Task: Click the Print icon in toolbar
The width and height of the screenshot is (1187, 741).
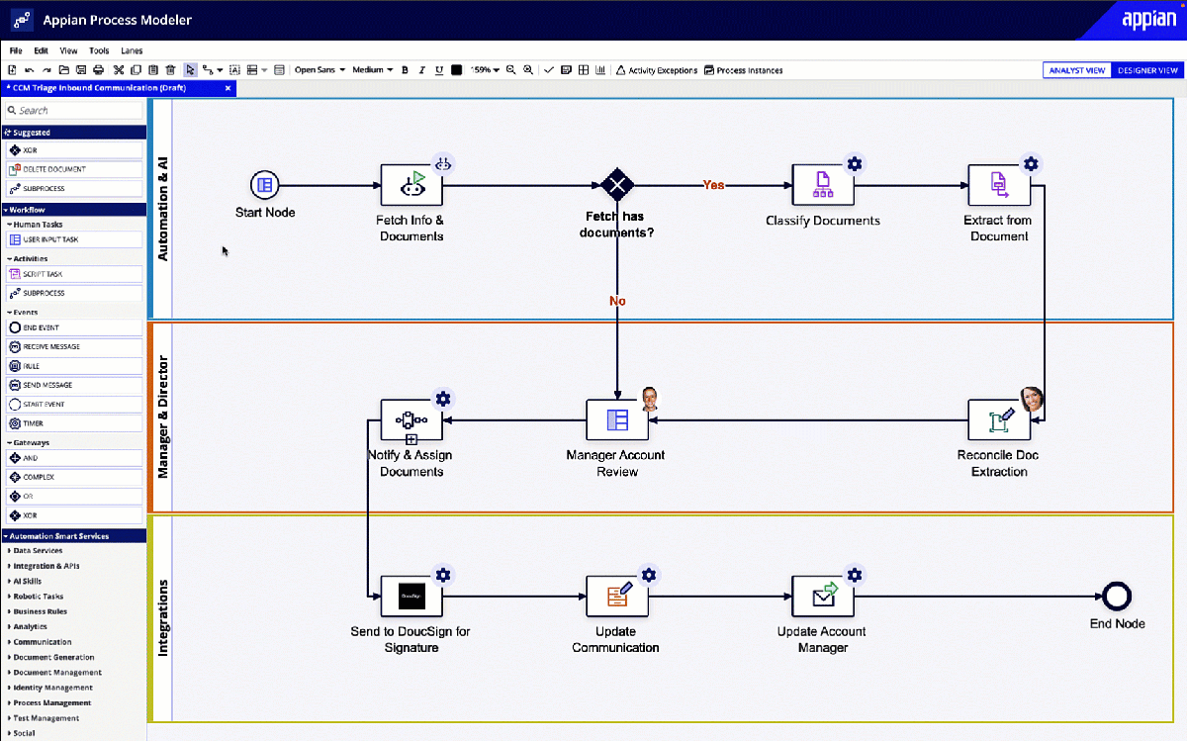Action: [x=98, y=70]
